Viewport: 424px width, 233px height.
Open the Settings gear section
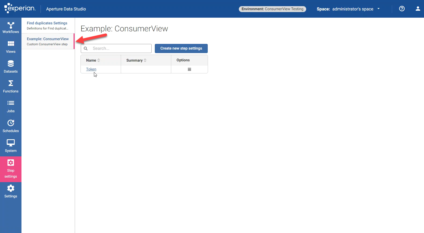(x=11, y=192)
